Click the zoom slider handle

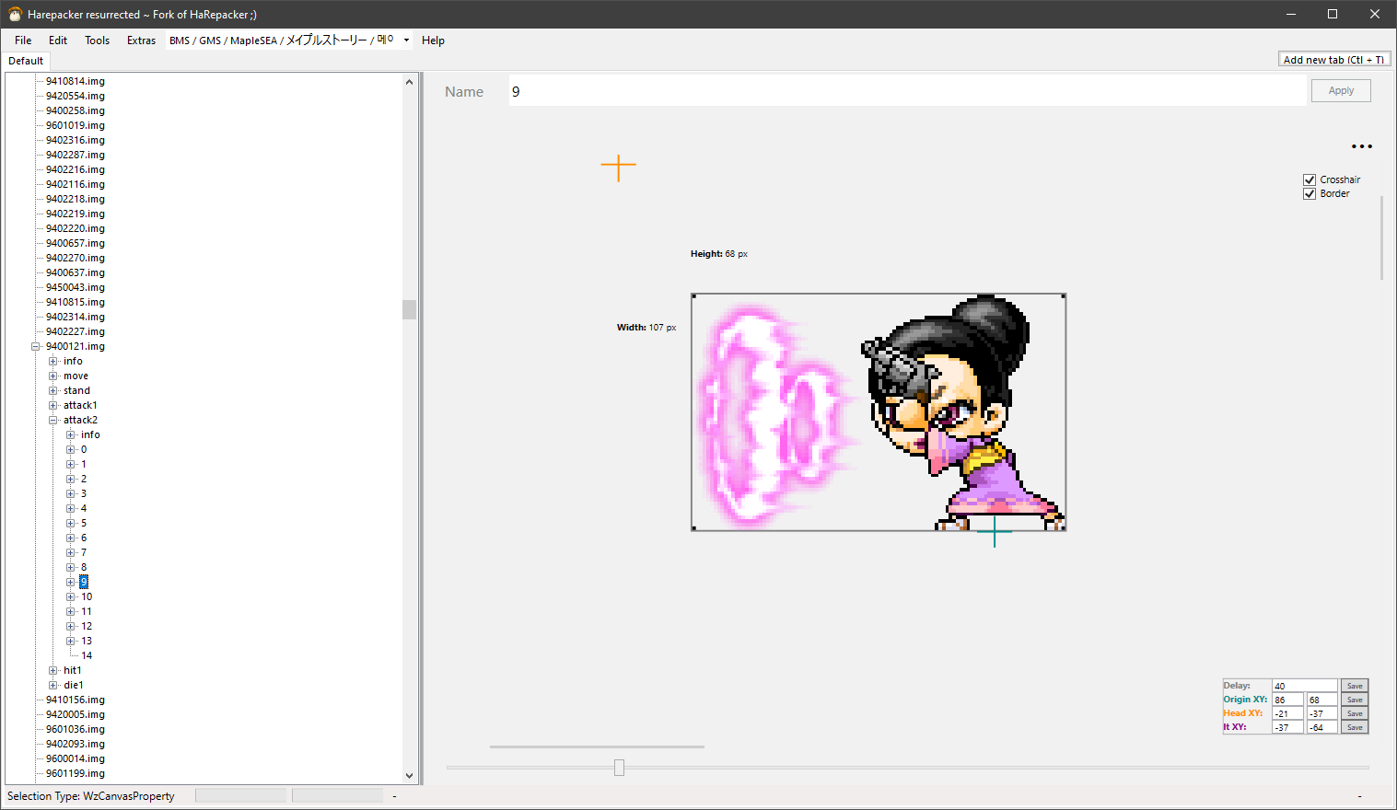tap(619, 768)
